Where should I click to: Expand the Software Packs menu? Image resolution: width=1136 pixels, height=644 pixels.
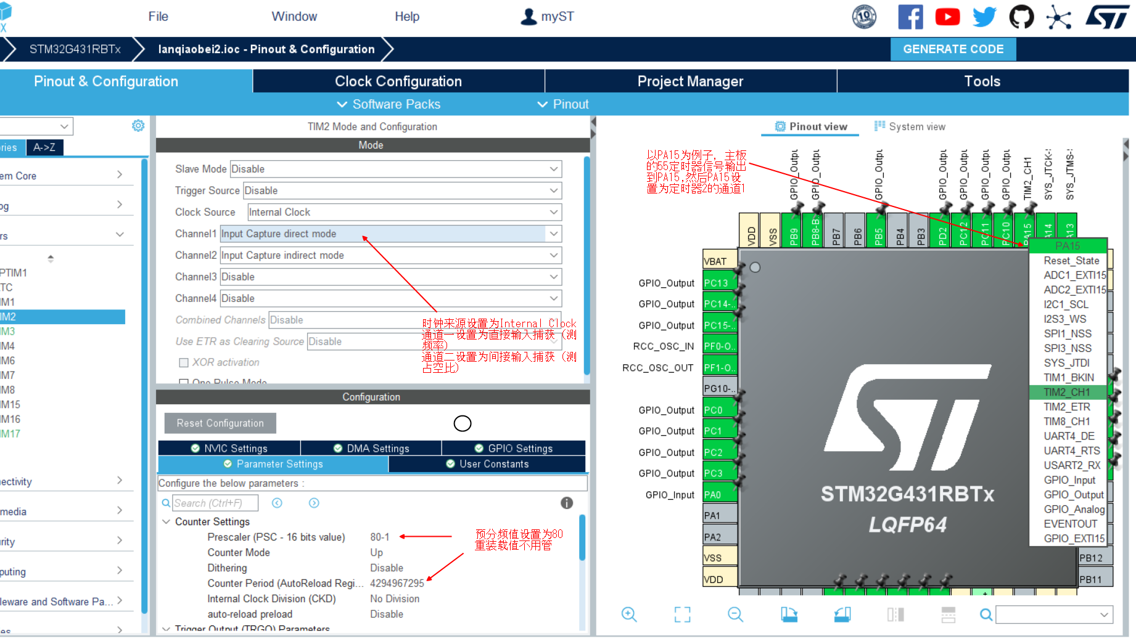tap(389, 104)
